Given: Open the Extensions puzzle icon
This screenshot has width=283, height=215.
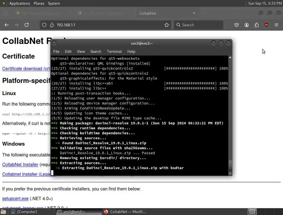Looking at the screenshot, I should point(256,25).
